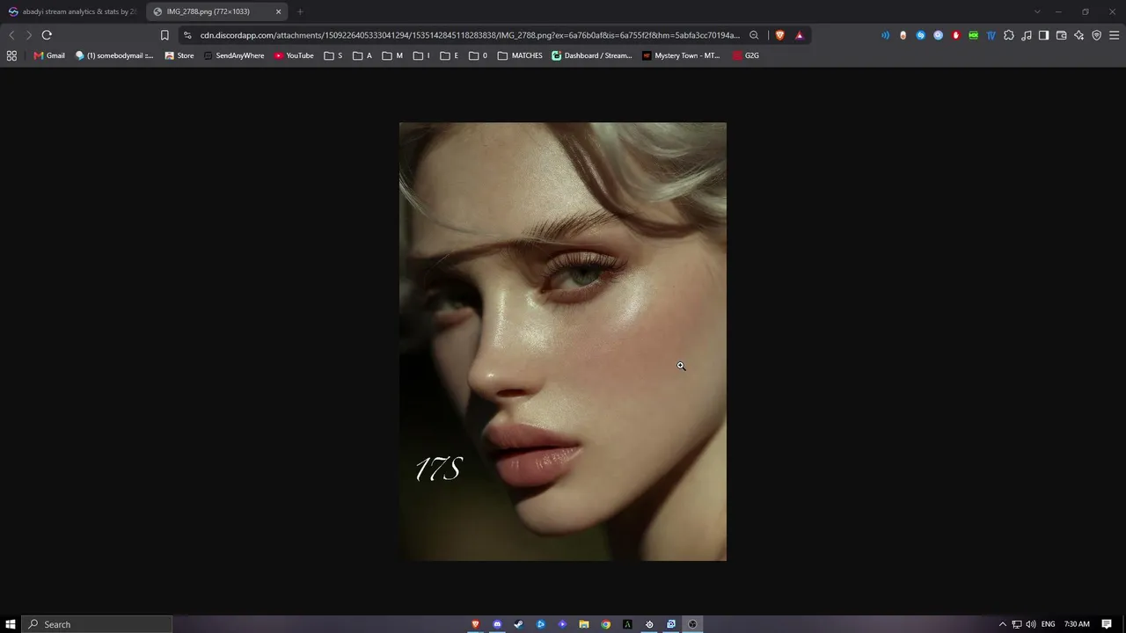Open the Windows Start menu
Image resolution: width=1126 pixels, height=633 pixels.
point(11,624)
